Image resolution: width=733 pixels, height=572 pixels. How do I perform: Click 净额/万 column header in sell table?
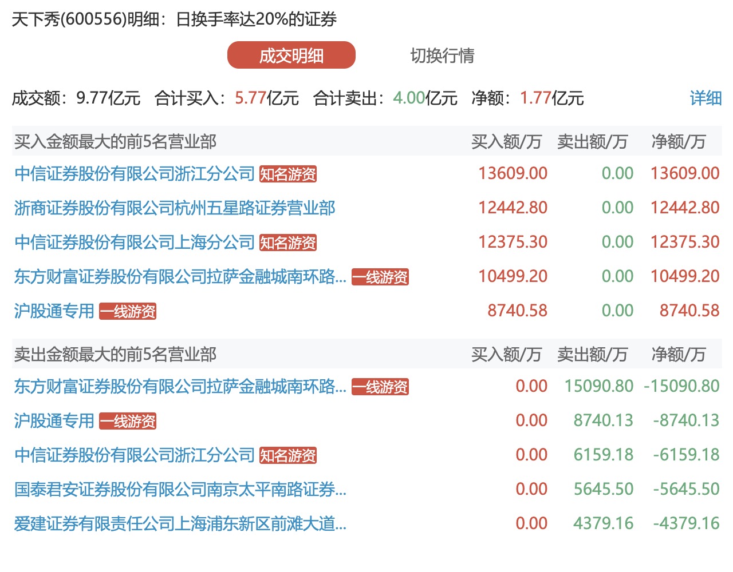tap(678, 354)
